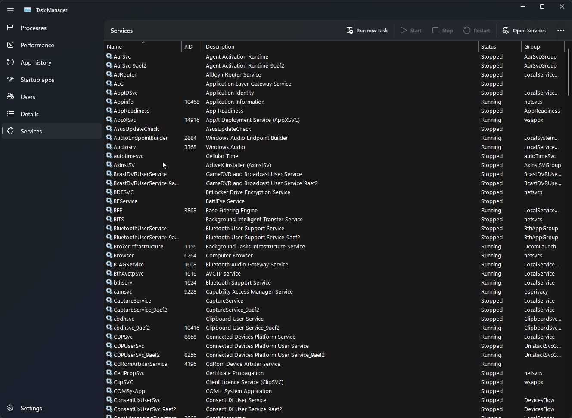Select the AJRouter service row
Screen dimensions: 572x418
click(335, 74)
